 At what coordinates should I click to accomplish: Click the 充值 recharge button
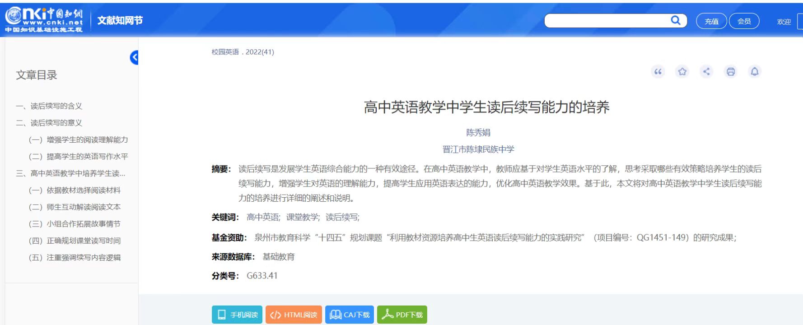(x=711, y=21)
